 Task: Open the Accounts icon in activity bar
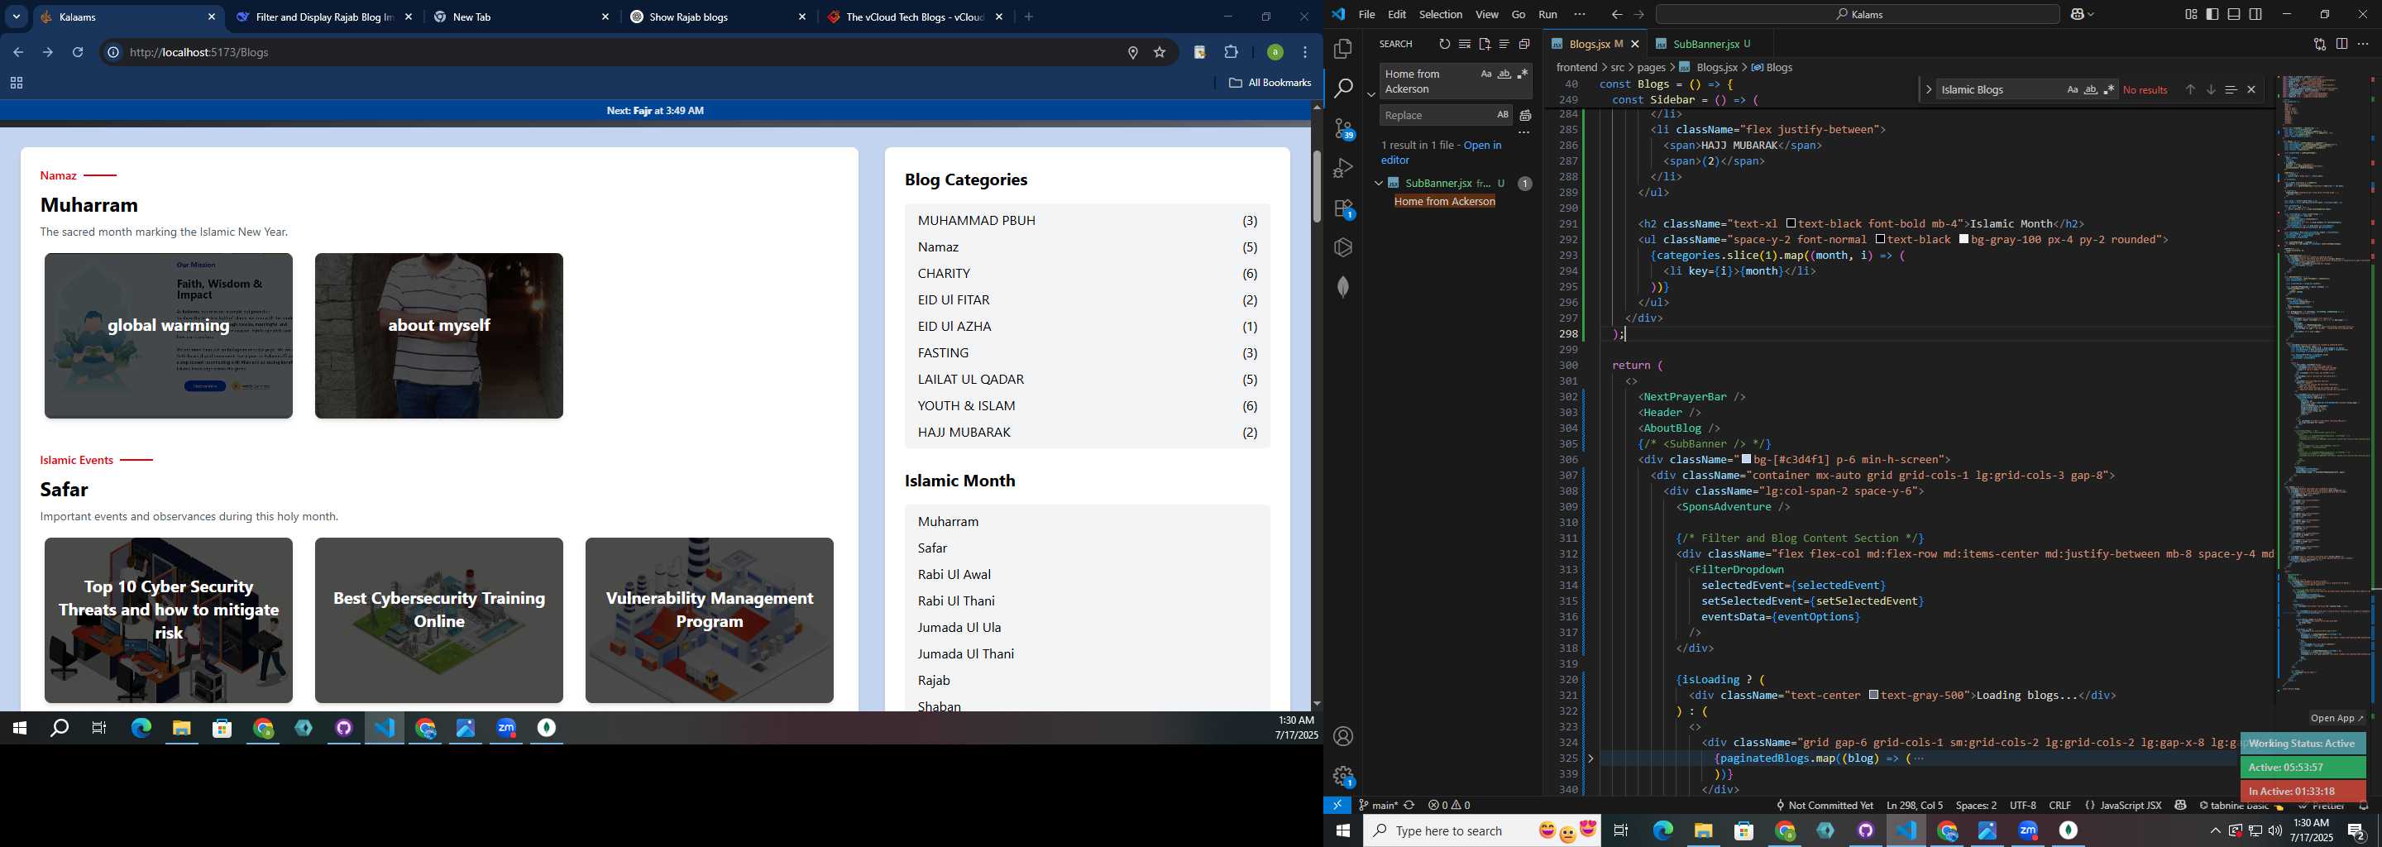coord(1342,736)
